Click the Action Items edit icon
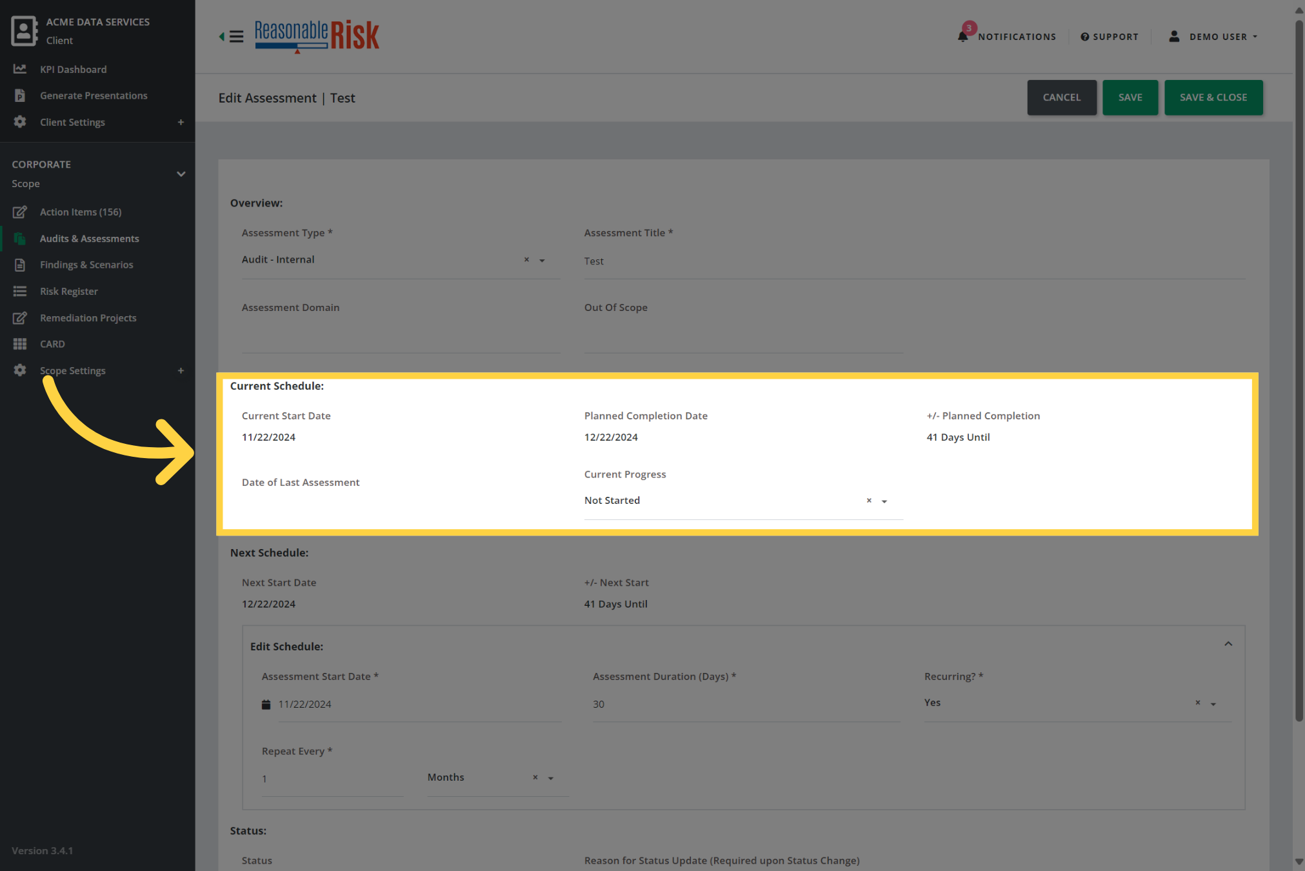This screenshot has width=1305, height=871. click(x=20, y=212)
